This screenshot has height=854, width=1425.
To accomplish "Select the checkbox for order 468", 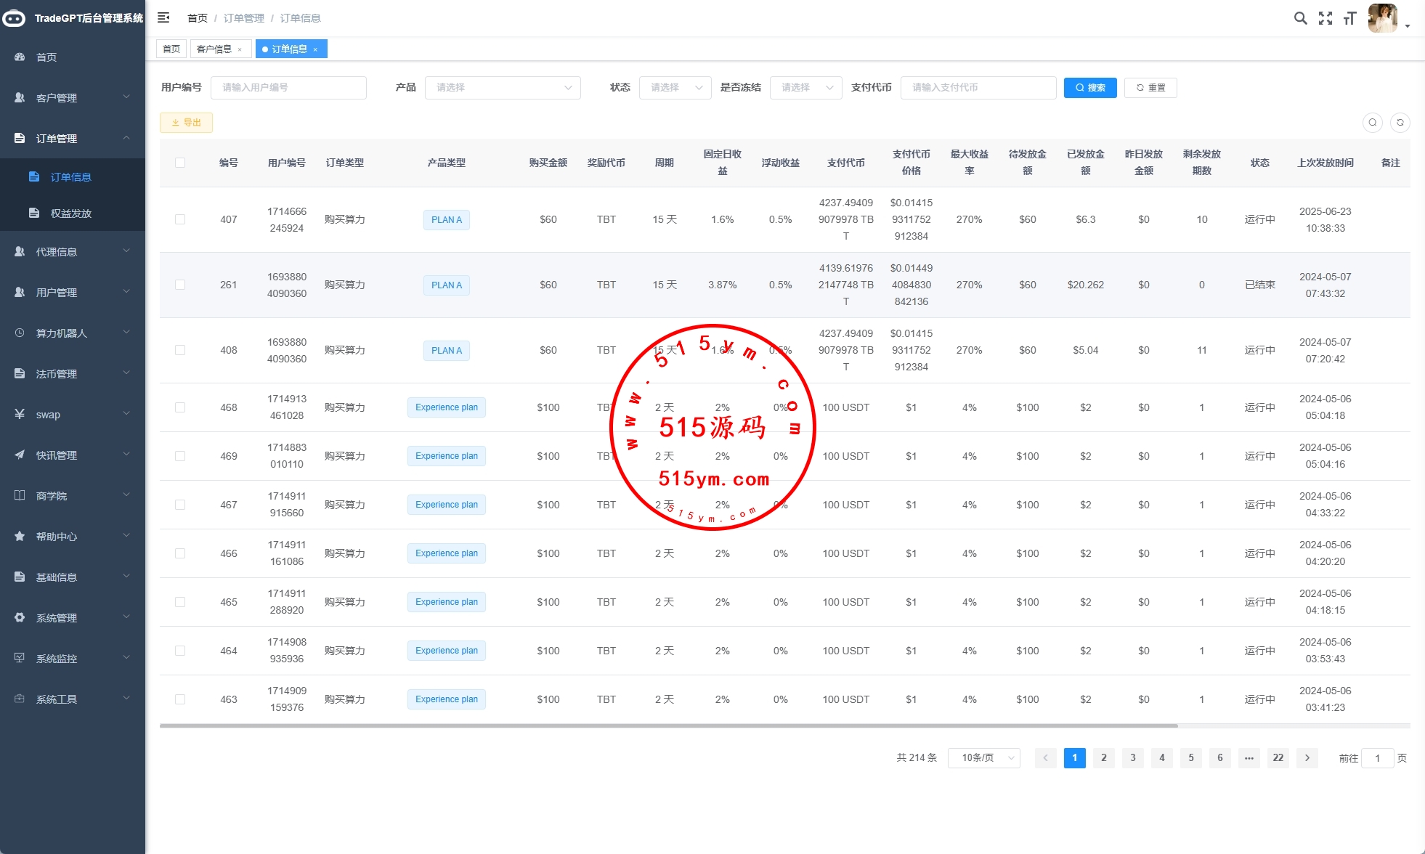I will point(180,407).
